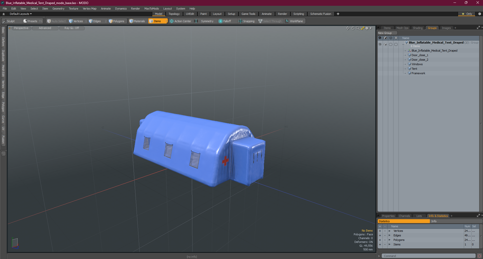Image resolution: width=483 pixels, height=259 pixels.
Task: Open viewport settings gear icon
Action: coord(367,28)
